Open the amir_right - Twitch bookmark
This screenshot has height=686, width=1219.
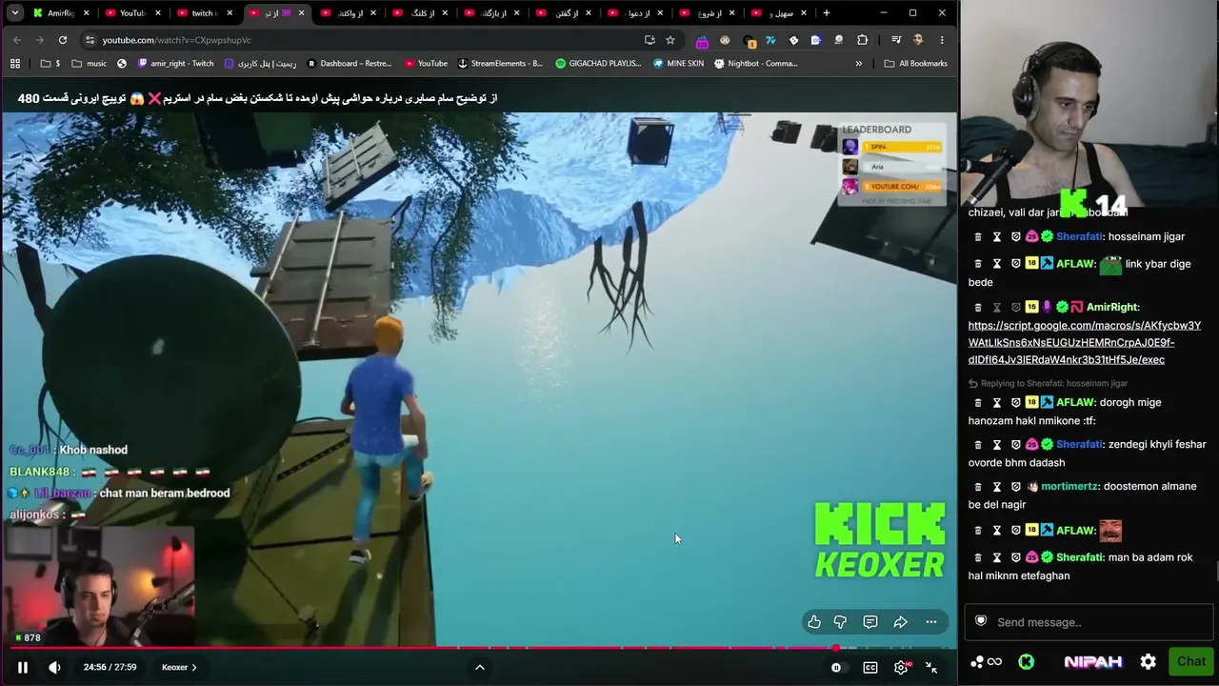point(176,64)
